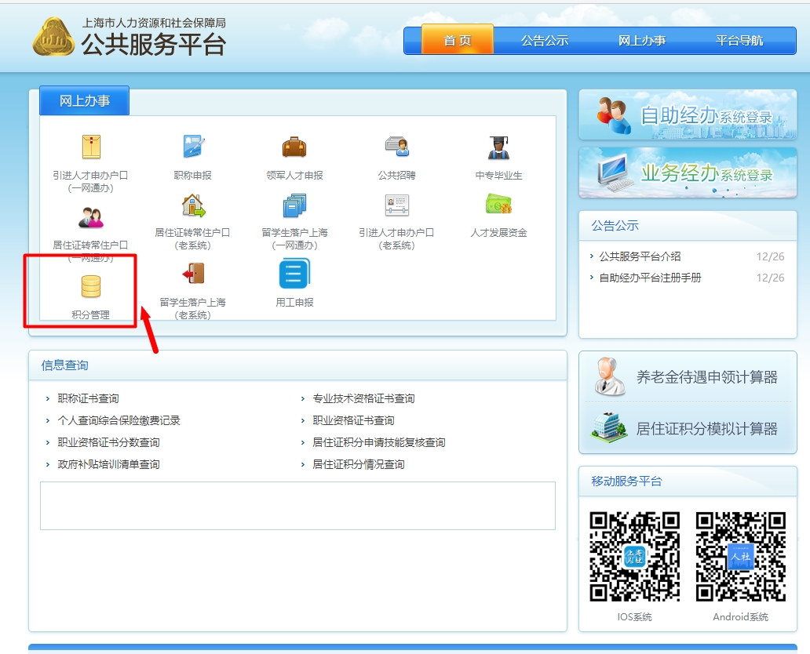The image size is (810, 654).
Task: Open the 职称证书查询 link
Action: pos(88,398)
